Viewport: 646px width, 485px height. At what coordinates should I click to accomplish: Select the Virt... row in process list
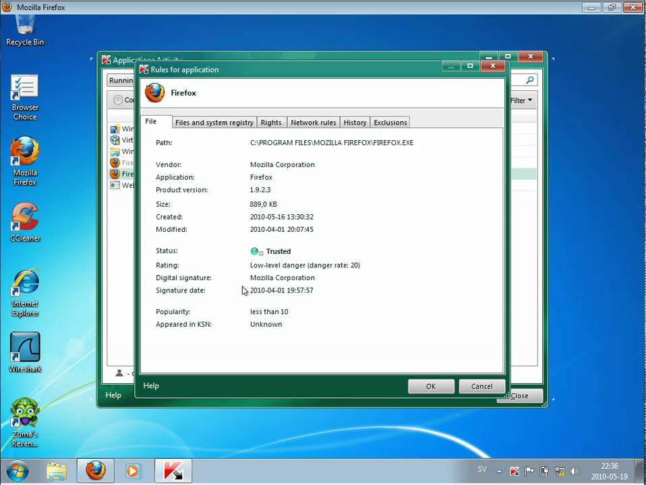pos(121,140)
